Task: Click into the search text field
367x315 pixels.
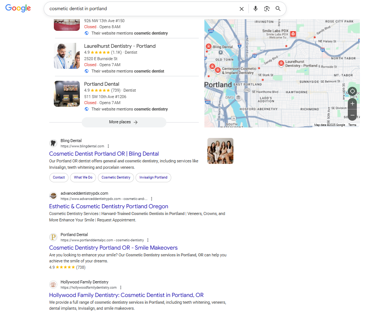Action: (x=140, y=9)
